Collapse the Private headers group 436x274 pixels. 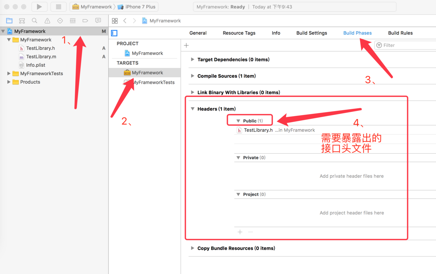(238, 158)
